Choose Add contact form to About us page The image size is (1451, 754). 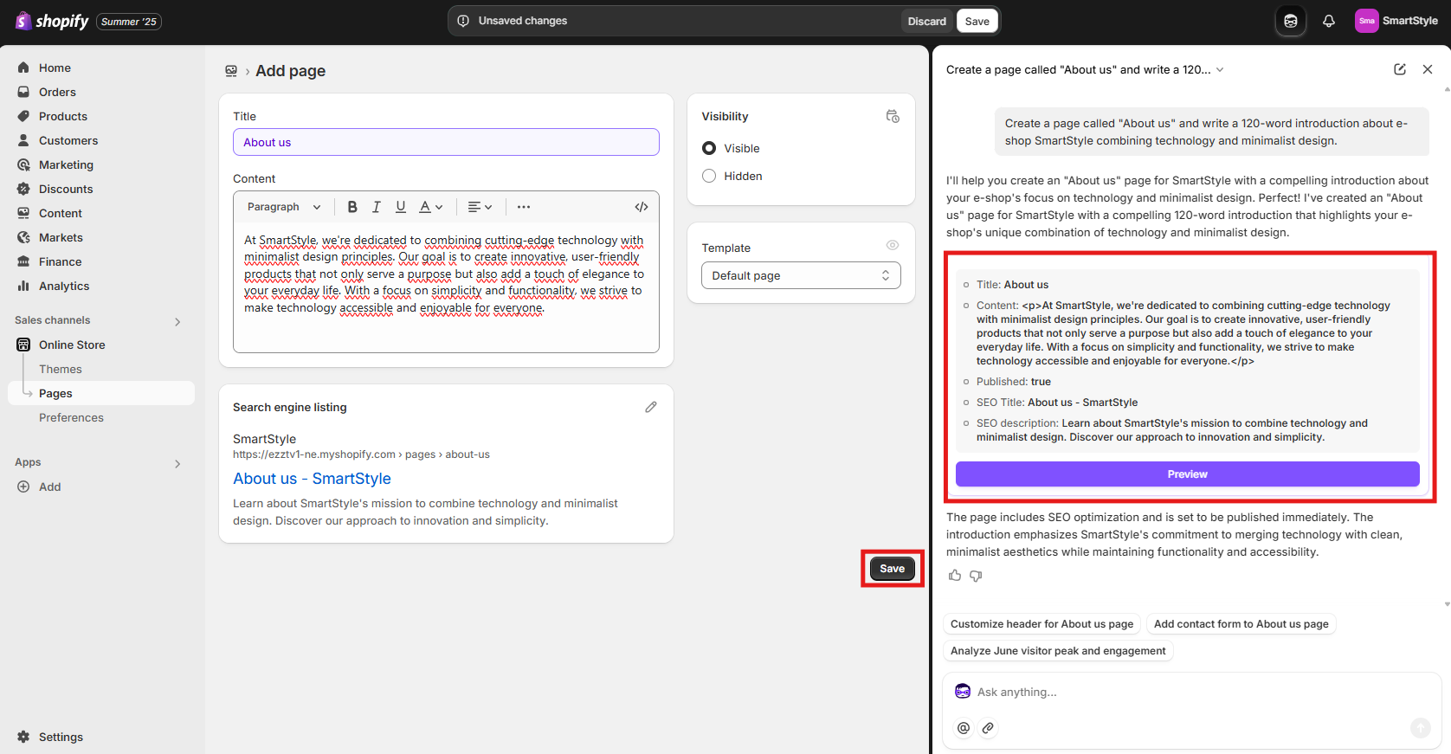[1241, 624]
